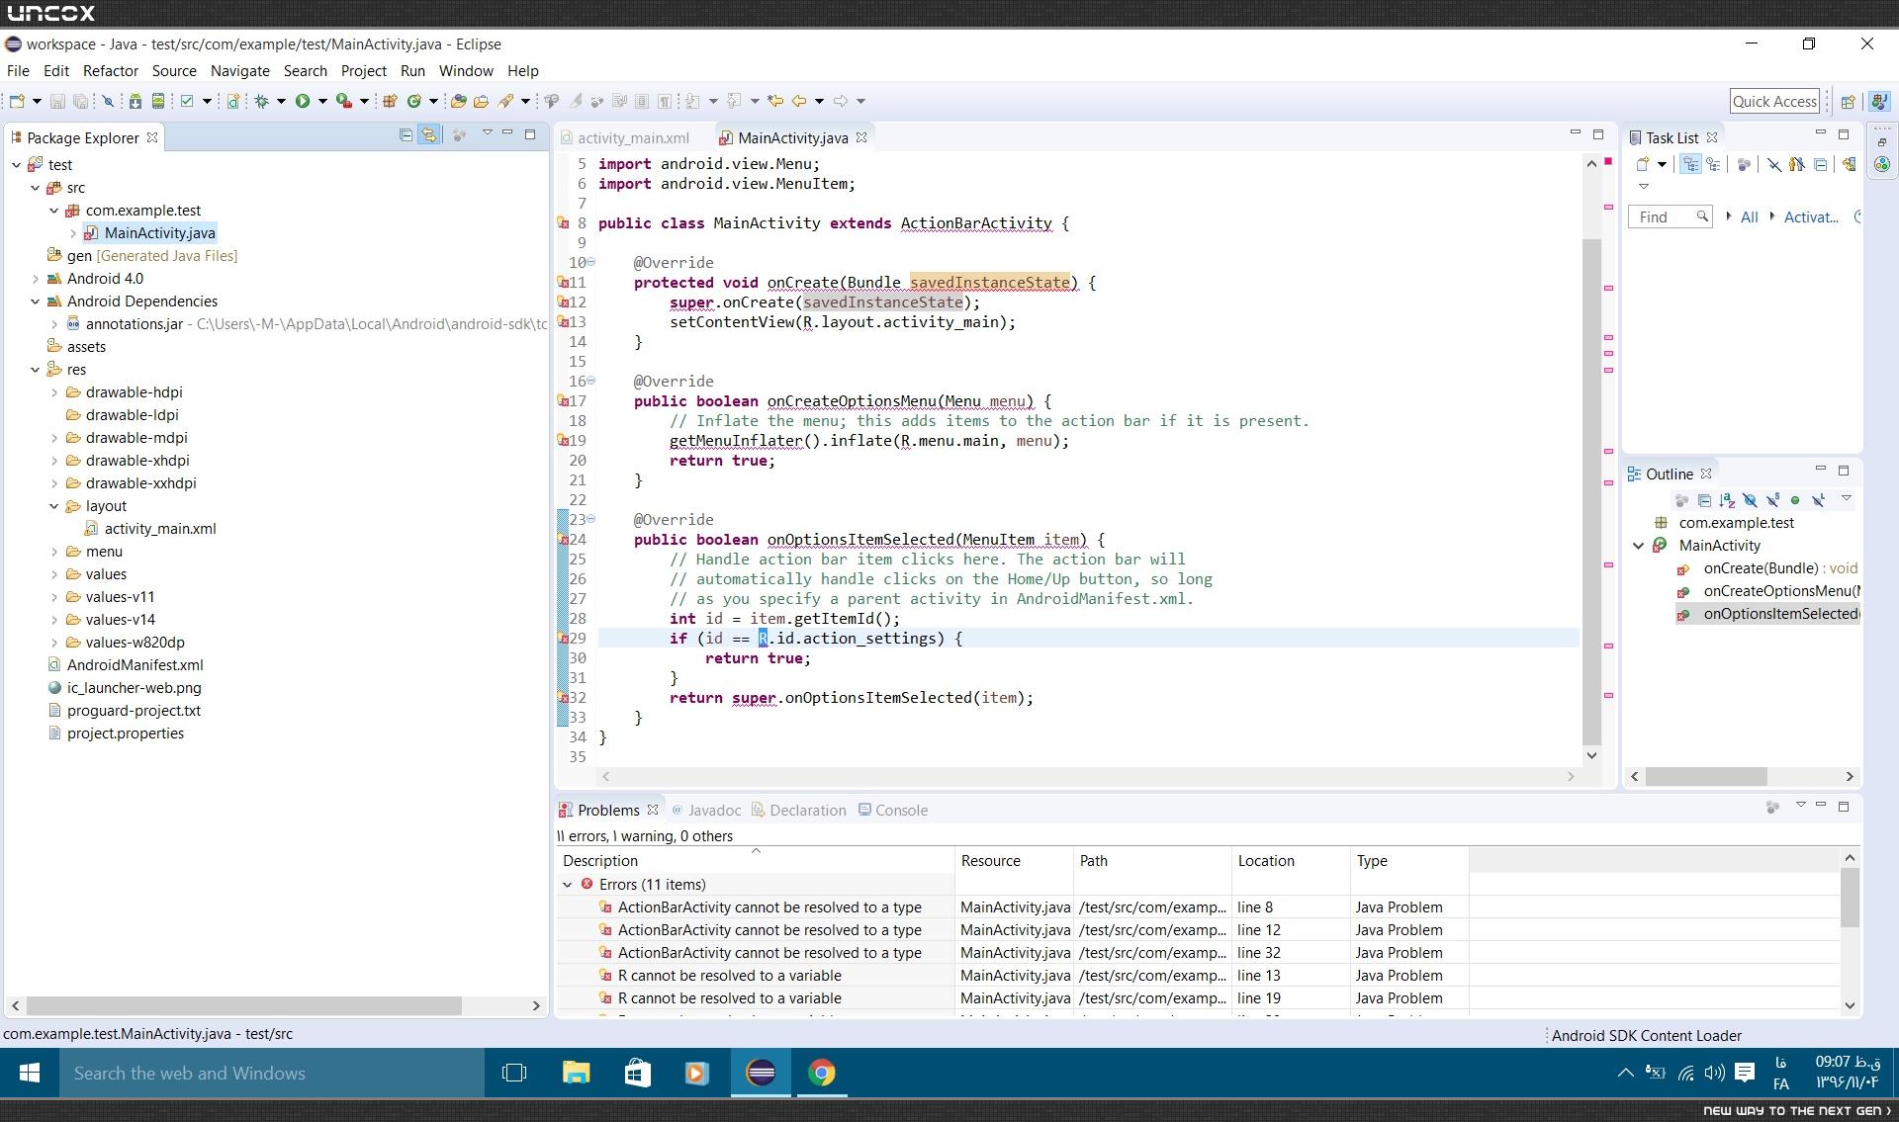Image resolution: width=1899 pixels, height=1122 pixels.
Task: Click the Quick Access field
Action: [x=1774, y=101]
